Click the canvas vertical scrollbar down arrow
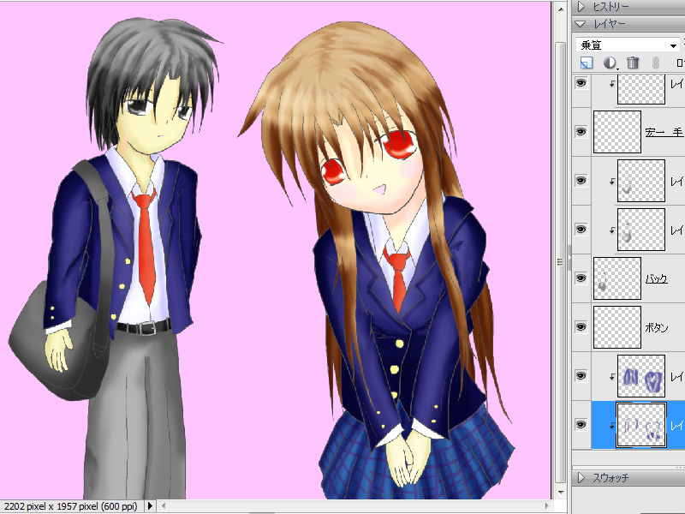This screenshot has width=685, height=514. (561, 493)
